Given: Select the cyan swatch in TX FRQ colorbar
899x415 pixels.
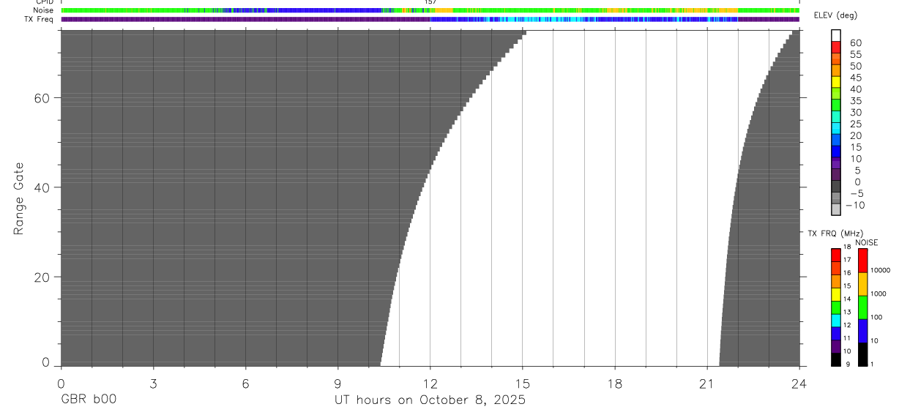Looking at the screenshot, I should 836,321.
